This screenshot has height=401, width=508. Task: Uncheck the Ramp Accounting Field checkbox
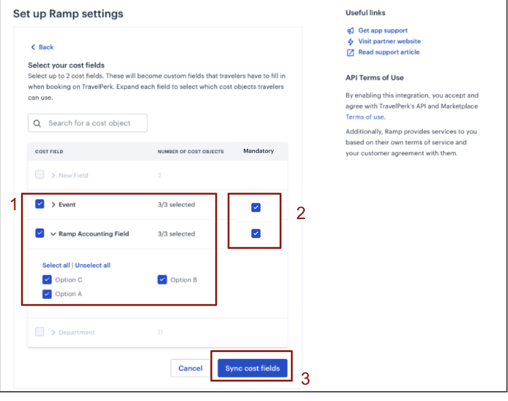tap(39, 233)
